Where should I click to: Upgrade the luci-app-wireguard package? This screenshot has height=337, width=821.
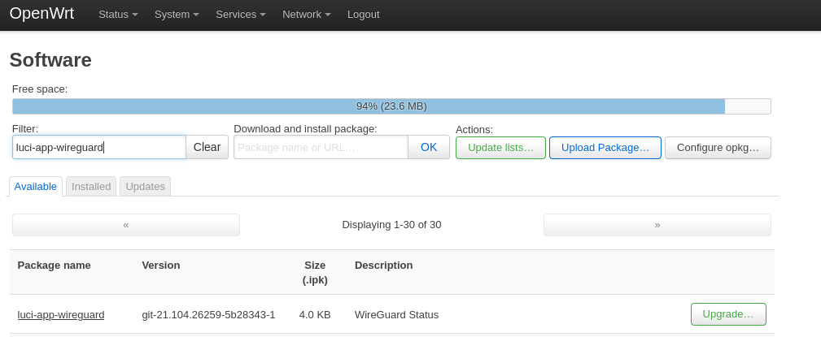728,314
